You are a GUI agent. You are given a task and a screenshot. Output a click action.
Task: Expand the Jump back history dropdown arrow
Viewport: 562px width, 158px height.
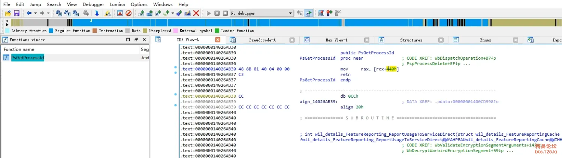36,13
